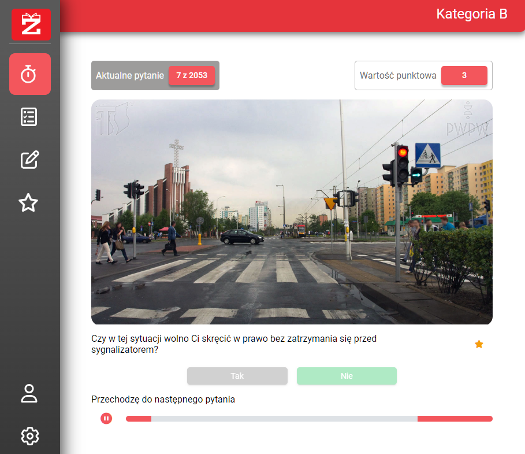The height and width of the screenshot is (454, 525).
Task: Click the Aktualne pytanie label
Action: point(130,76)
